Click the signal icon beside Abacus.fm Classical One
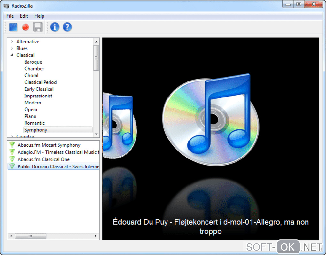326x255 pixels. click(12, 159)
